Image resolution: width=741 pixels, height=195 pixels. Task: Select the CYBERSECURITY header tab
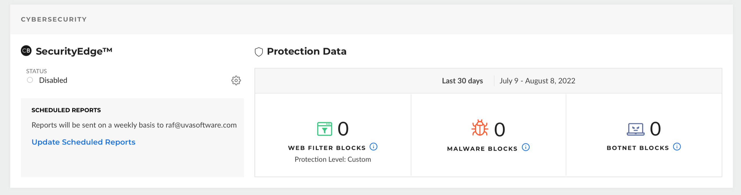[53, 19]
